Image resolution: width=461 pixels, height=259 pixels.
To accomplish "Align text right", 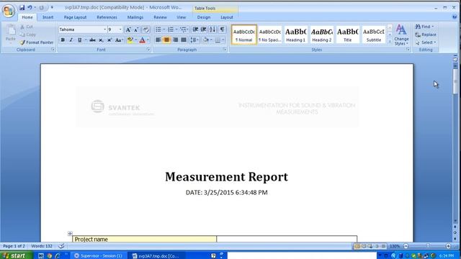I will click(x=175, y=40).
